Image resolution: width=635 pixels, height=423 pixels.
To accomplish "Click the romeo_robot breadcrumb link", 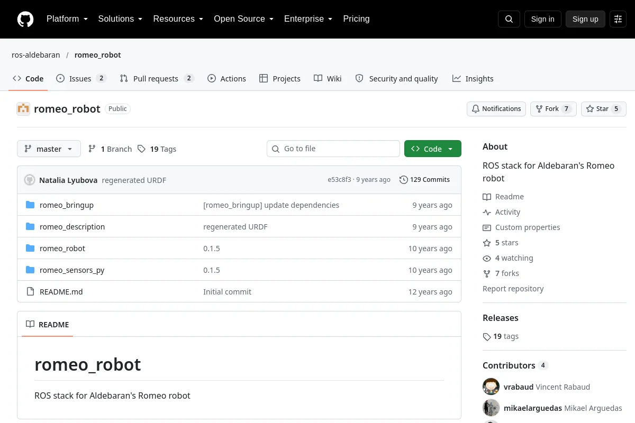I will (x=98, y=55).
